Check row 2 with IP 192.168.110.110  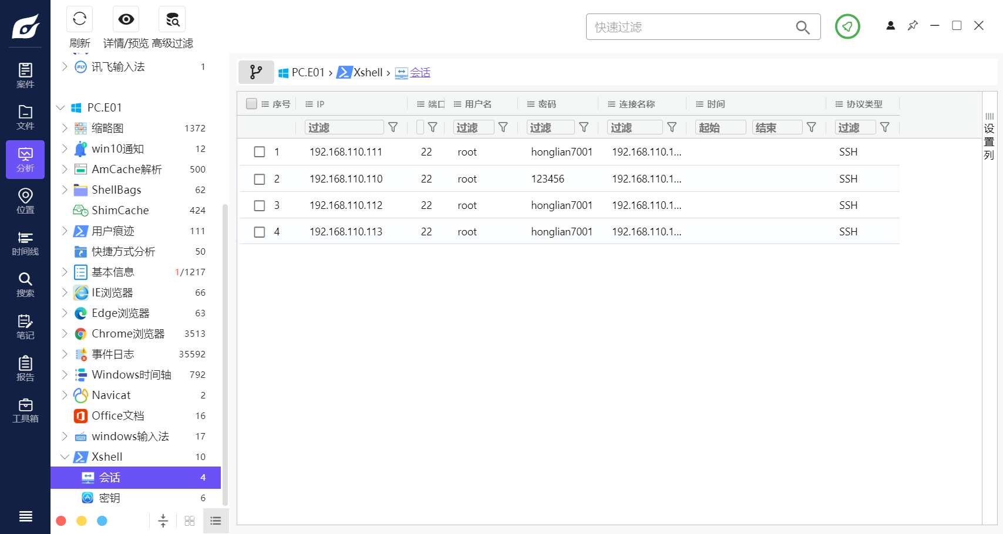259,179
